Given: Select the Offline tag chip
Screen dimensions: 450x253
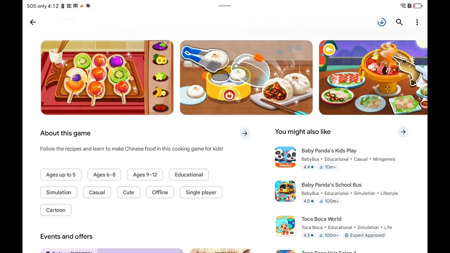Looking at the screenshot, I should click(x=160, y=192).
